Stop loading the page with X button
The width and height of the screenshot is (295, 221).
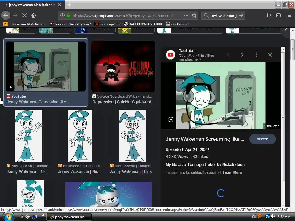[x=24, y=16]
